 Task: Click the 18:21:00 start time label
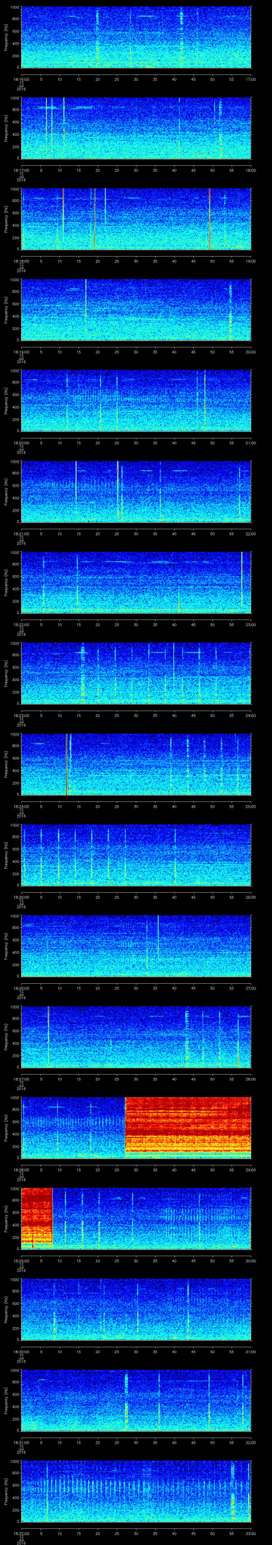[21, 534]
